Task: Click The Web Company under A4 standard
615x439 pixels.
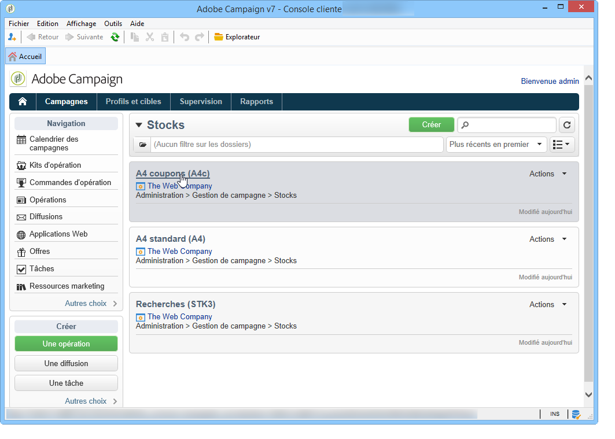Action: pyautogui.click(x=179, y=251)
